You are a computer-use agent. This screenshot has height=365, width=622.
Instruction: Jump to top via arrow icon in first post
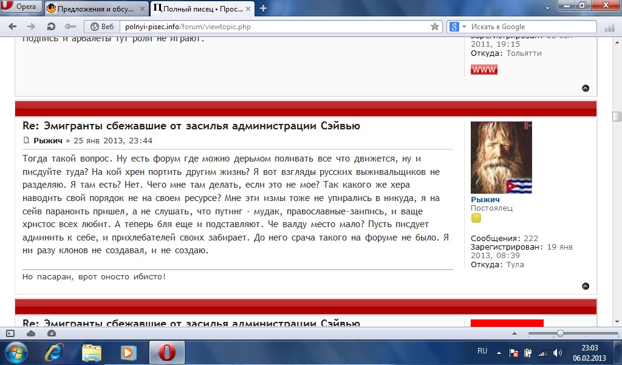pos(586,88)
